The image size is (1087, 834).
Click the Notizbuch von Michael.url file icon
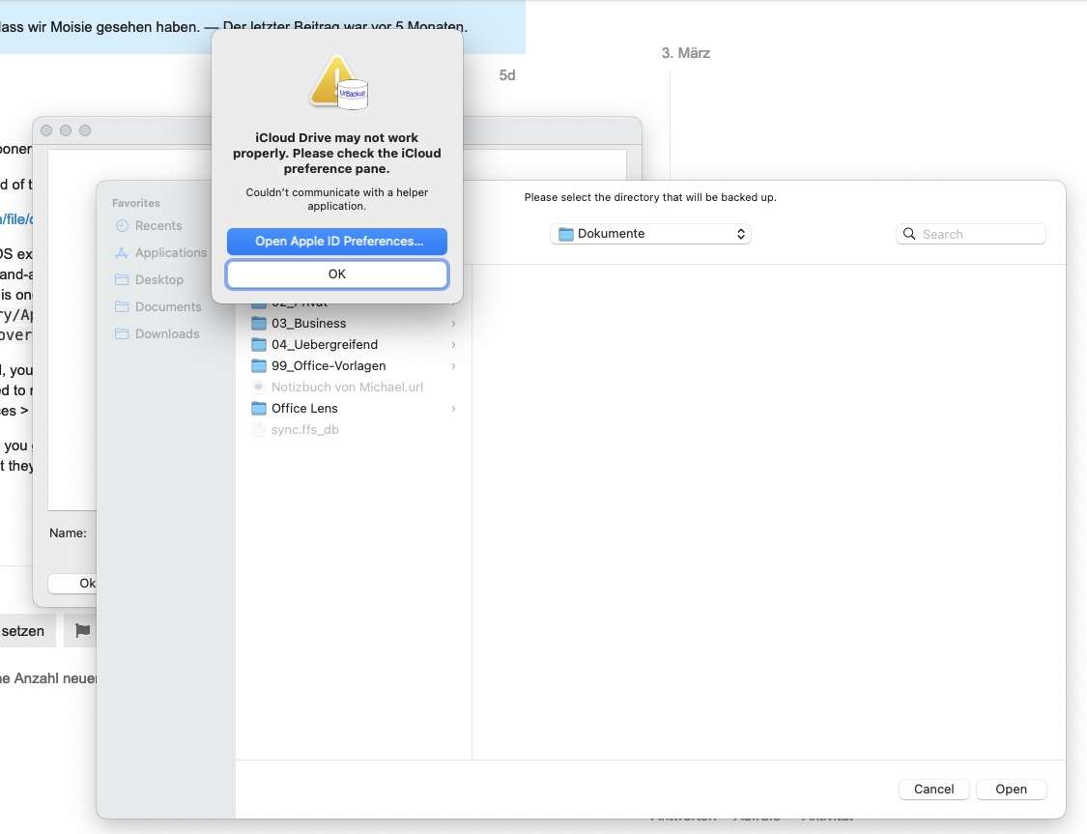(259, 387)
